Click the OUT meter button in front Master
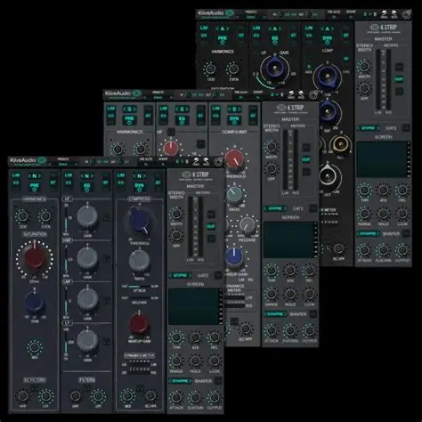This screenshot has height=422, width=422. 211,226
